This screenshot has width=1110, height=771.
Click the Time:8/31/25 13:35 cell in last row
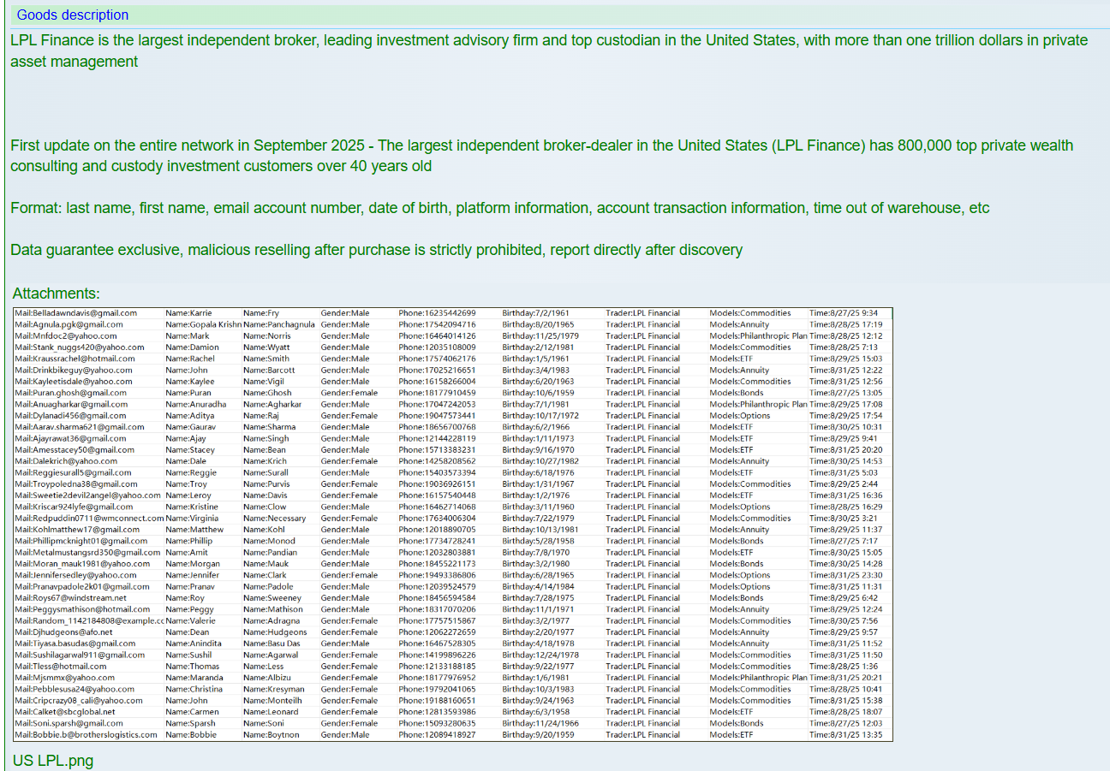click(x=845, y=734)
